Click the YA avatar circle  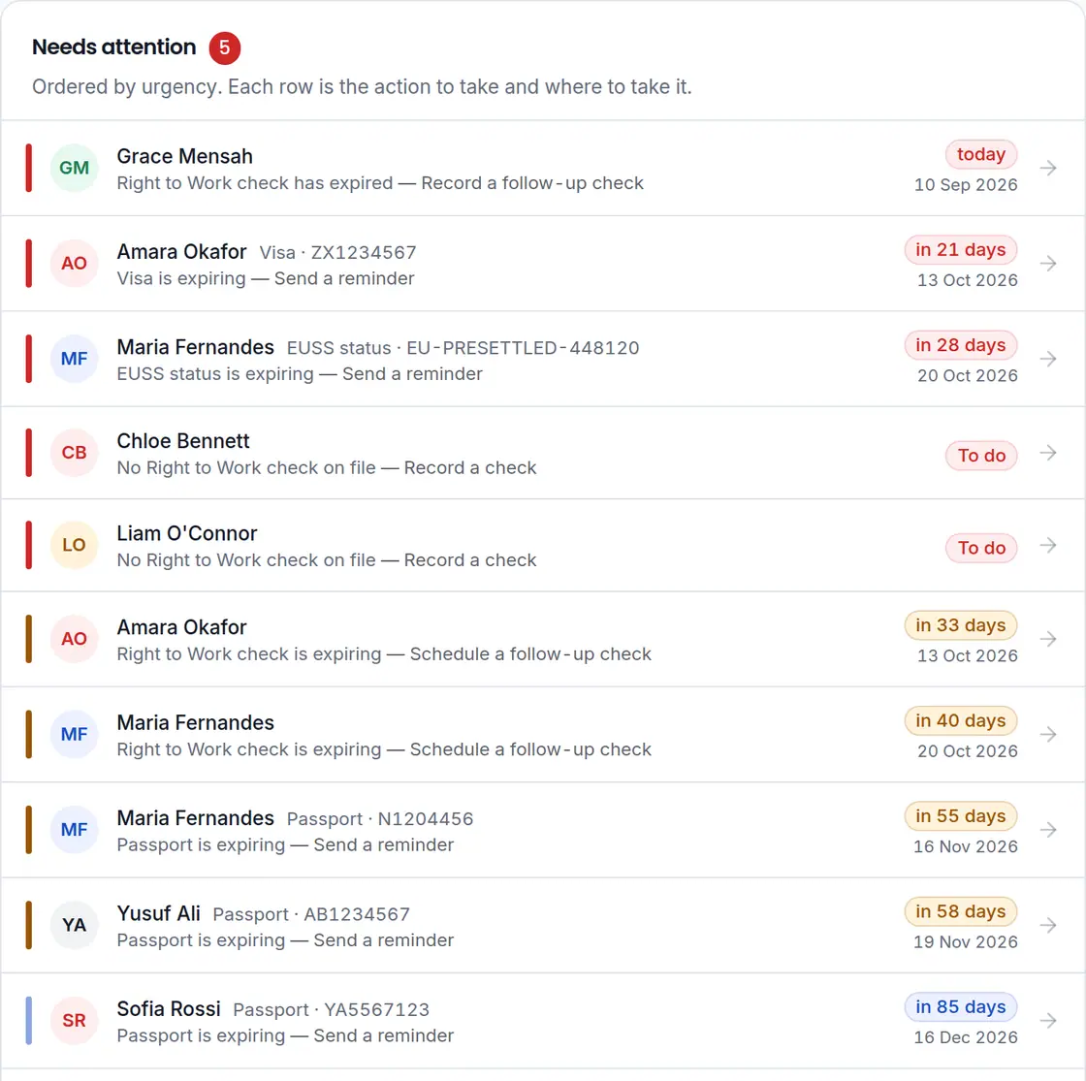click(x=74, y=925)
